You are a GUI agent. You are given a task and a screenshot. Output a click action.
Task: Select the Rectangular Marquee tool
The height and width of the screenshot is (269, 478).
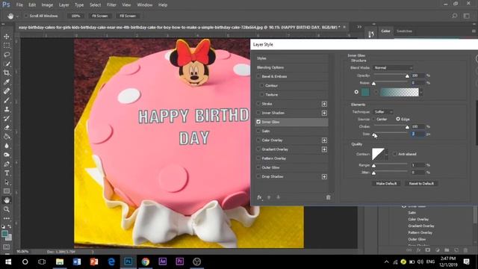point(7,46)
